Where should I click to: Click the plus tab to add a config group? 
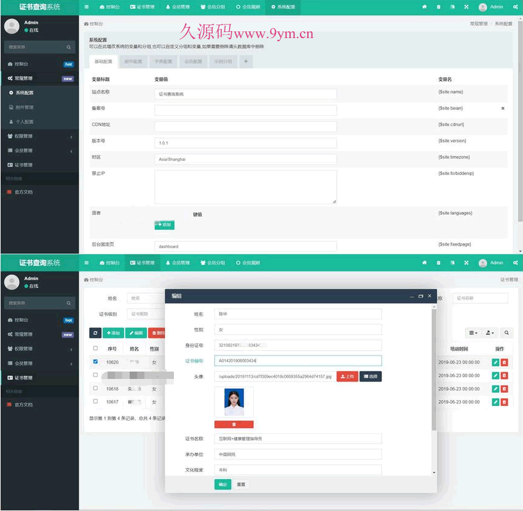tap(246, 61)
